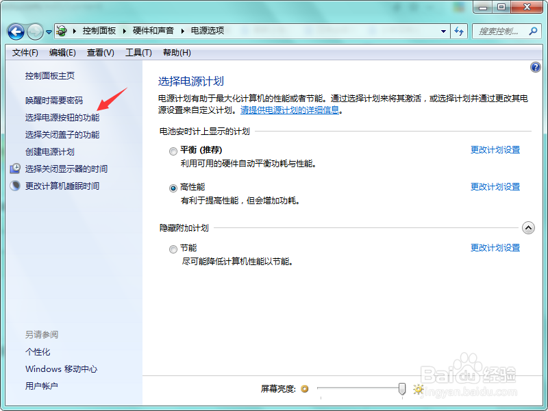Click the search magnifier icon

tap(533, 31)
